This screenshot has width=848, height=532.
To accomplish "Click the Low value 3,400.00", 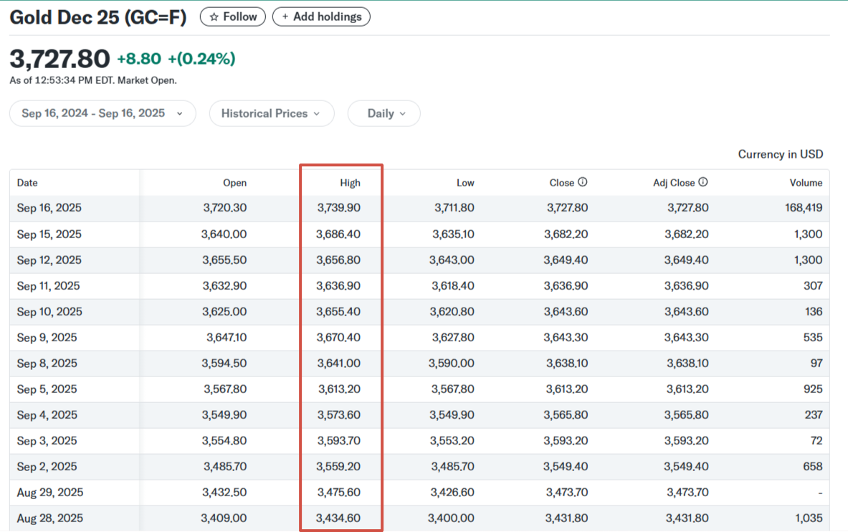I will 451,518.
